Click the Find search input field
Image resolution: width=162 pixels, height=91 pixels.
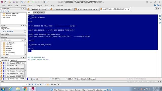[13, 84]
